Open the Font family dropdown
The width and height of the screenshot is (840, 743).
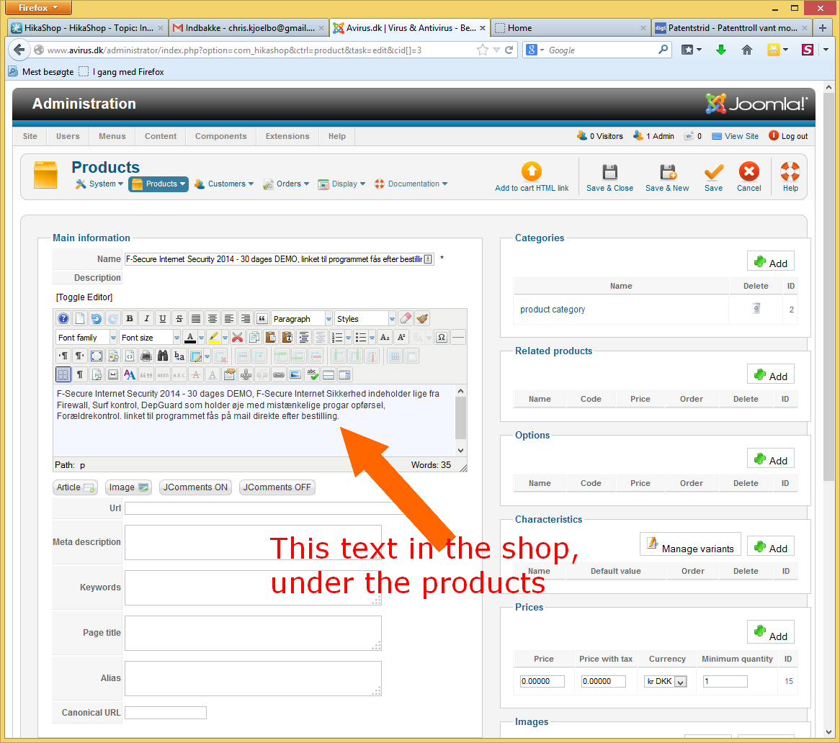[x=86, y=338]
